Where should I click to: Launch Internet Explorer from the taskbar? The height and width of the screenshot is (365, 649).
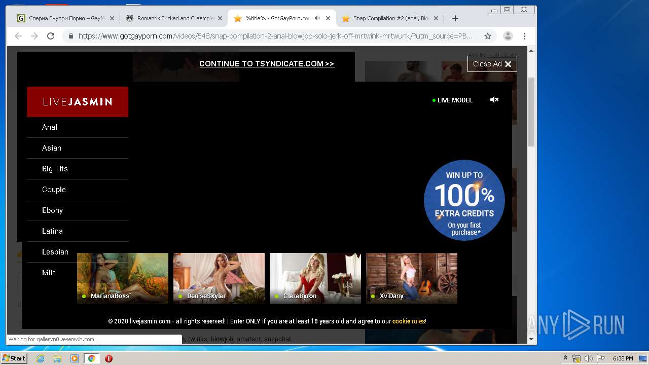(x=41, y=358)
